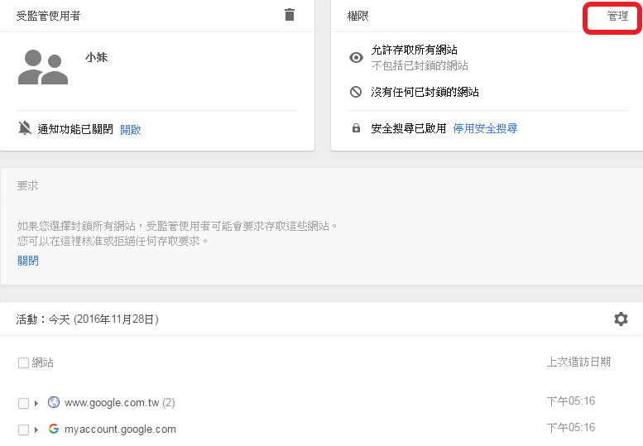Viewport: 643px width, 446px height.
Task: Click 管理 to manage permissions
Action: (x=617, y=17)
